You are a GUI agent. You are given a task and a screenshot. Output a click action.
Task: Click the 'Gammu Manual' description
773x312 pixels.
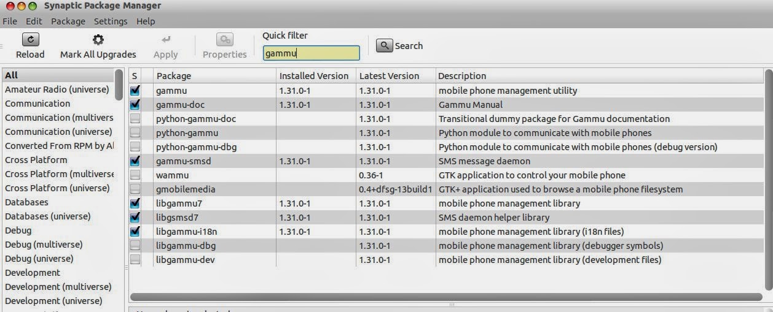(471, 104)
